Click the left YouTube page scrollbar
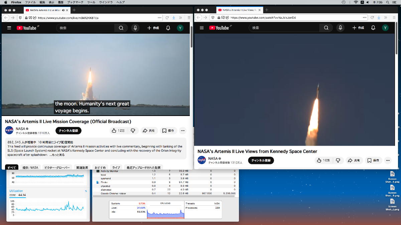401x225 pixels. 191,37
